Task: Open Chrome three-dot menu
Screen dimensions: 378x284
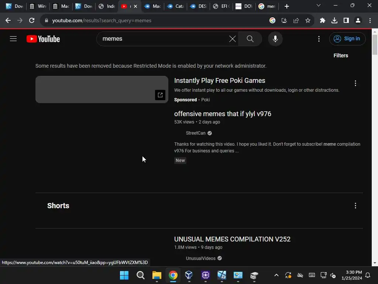Action: (x=370, y=21)
